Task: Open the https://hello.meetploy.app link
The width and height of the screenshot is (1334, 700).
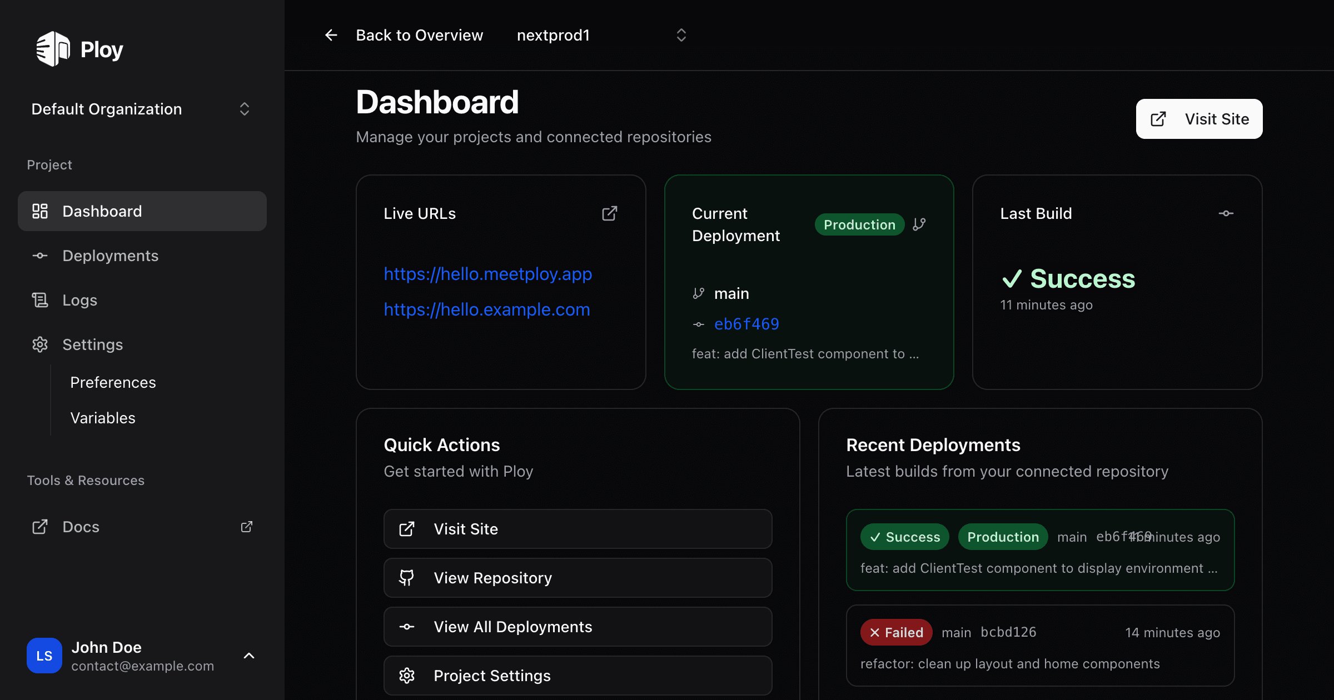Action: coord(487,274)
